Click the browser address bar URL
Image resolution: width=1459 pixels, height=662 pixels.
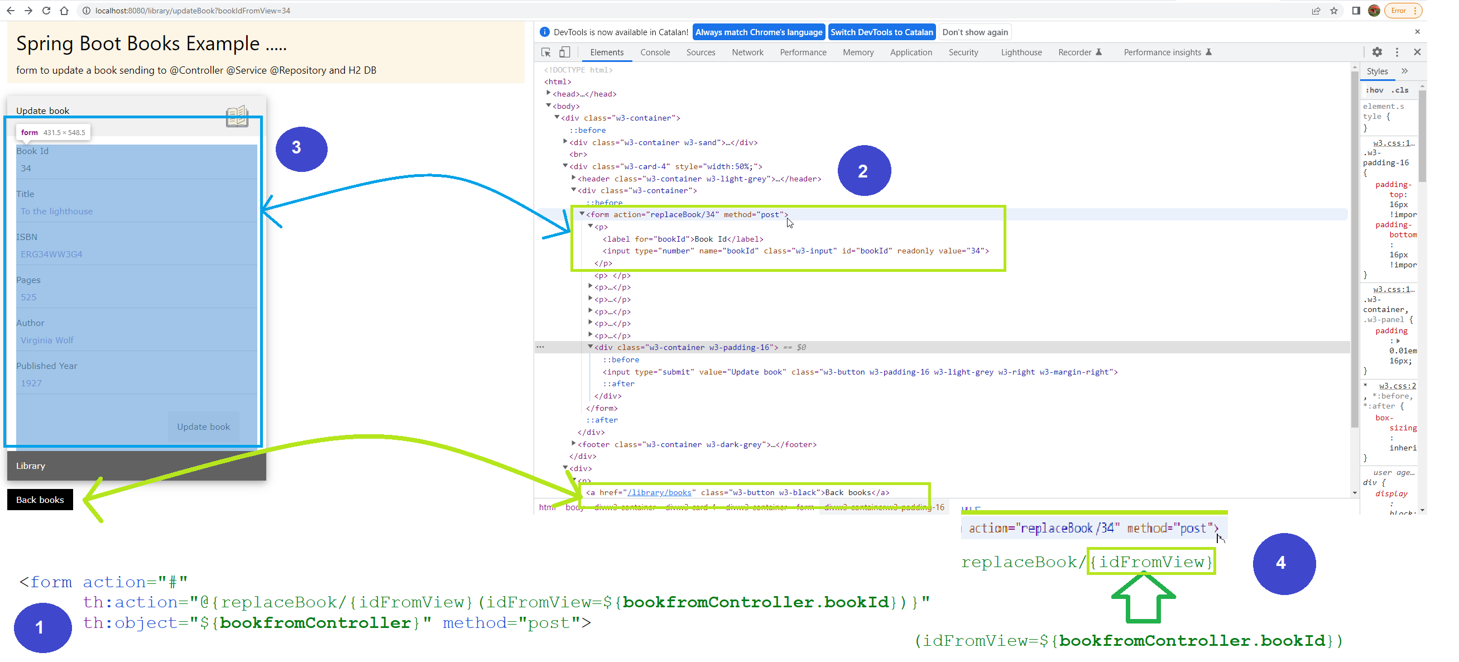193,11
